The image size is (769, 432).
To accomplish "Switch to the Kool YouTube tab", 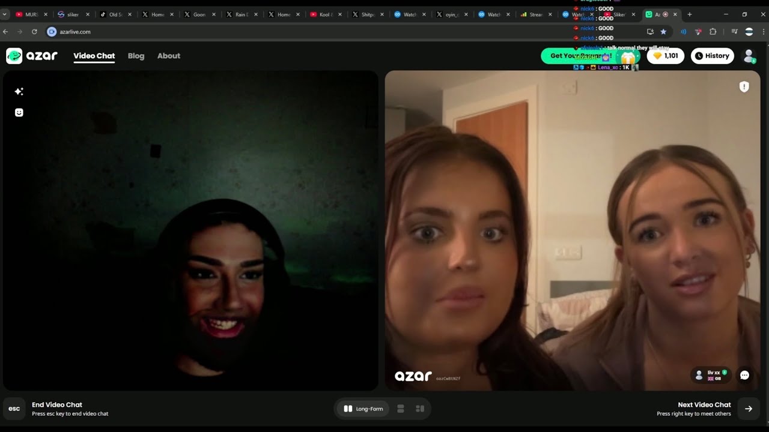I will (x=325, y=14).
